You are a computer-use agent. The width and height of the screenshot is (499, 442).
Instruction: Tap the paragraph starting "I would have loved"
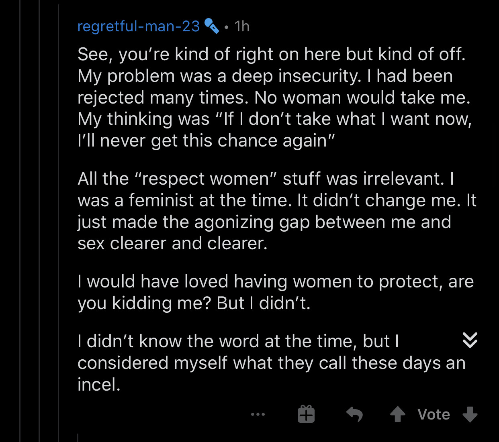(x=275, y=292)
